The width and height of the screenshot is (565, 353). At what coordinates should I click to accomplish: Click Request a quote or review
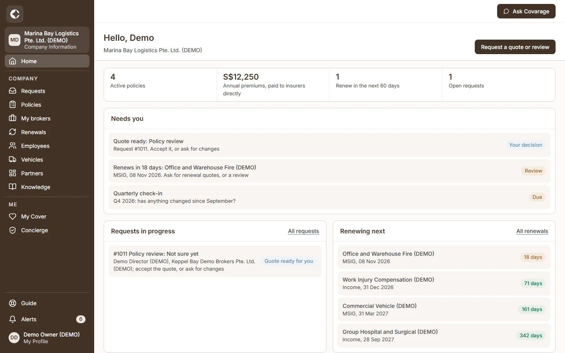click(x=515, y=47)
